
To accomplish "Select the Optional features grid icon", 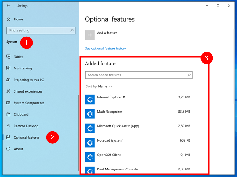I will pyautogui.click(x=8, y=137).
